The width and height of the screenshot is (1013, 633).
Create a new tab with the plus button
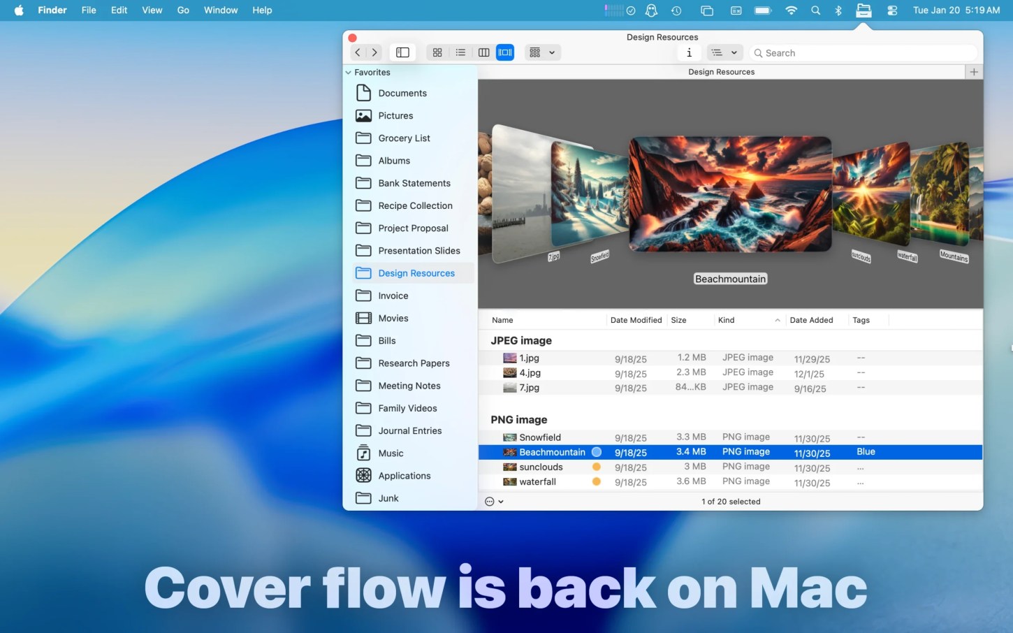pos(974,71)
